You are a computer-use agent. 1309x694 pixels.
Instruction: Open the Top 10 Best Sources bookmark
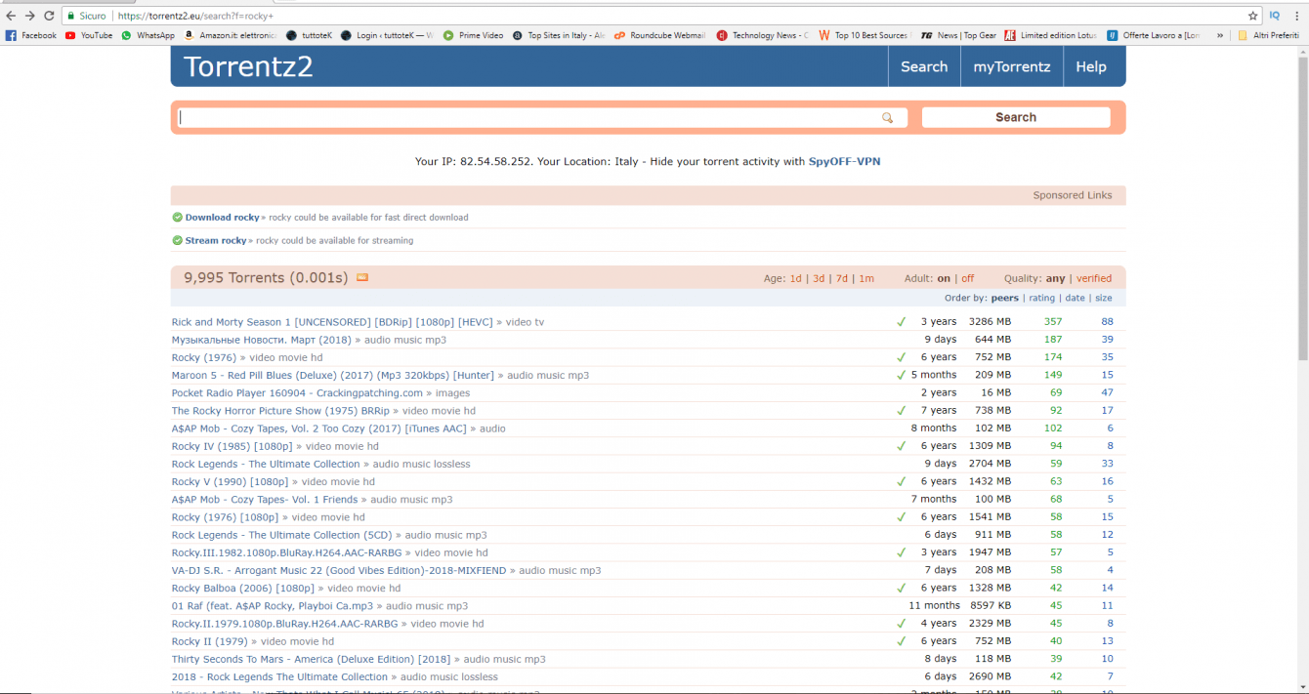[865, 35]
